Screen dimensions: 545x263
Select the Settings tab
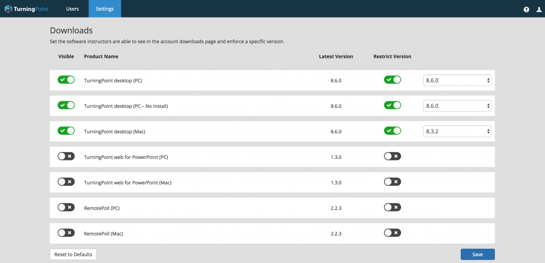pos(105,9)
